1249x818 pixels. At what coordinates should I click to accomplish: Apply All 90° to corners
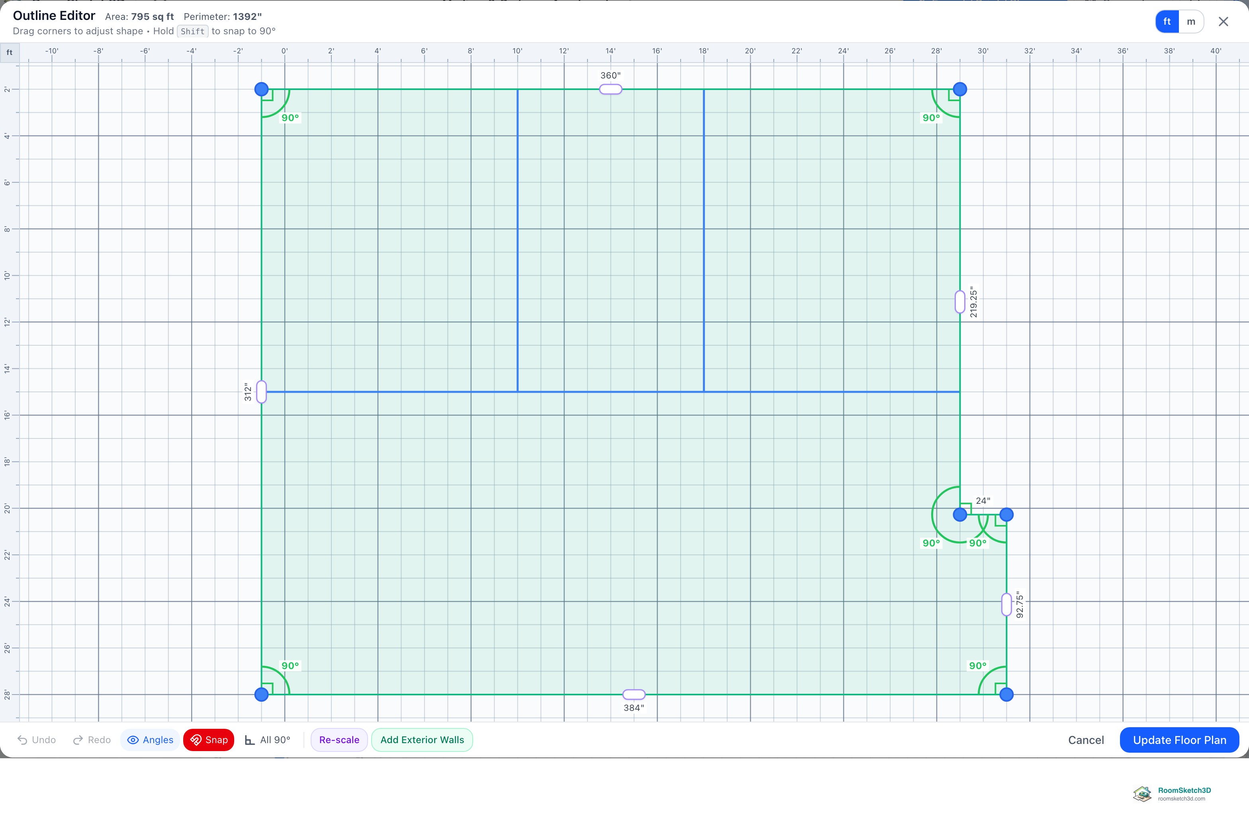coord(268,740)
